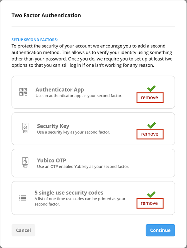Click the Yubico OTP key icon
The height and width of the screenshot is (248, 187).
pos(25,163)
